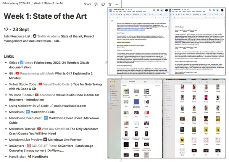The image size is (229, 162).
Task: Open editing mode pencil dropdown in State of the Art doc
Action: [161, 15]
